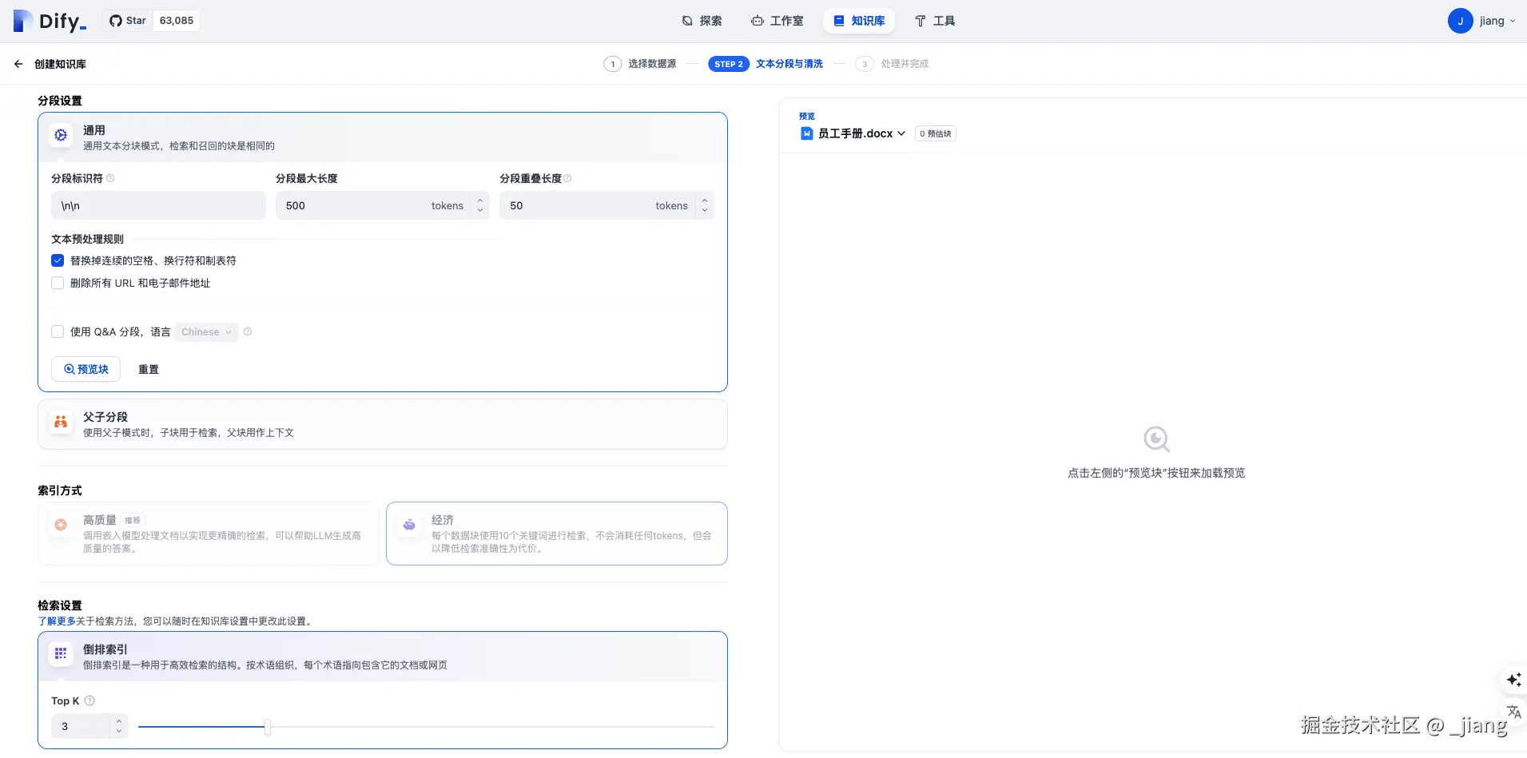
Task: Open the Chinese language dropdown
Action: pyautogui.click(x=205, y=331)
